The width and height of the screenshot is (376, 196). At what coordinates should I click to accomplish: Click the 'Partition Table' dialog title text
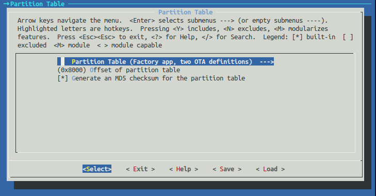tap(185, 12)
